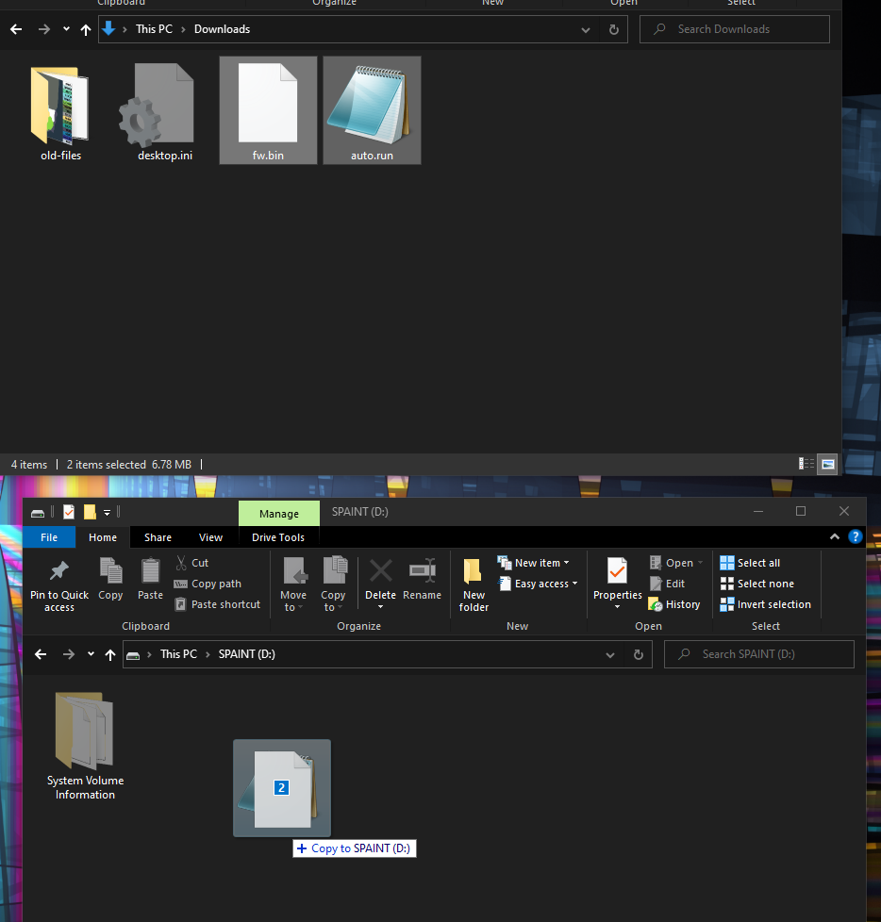The image size is (881, 922).
Task: Open History in the Open group
Action: 674,604
